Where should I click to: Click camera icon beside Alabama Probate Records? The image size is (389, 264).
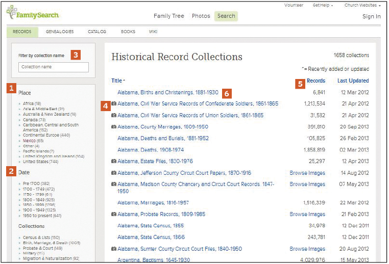[x=114, y=214]
